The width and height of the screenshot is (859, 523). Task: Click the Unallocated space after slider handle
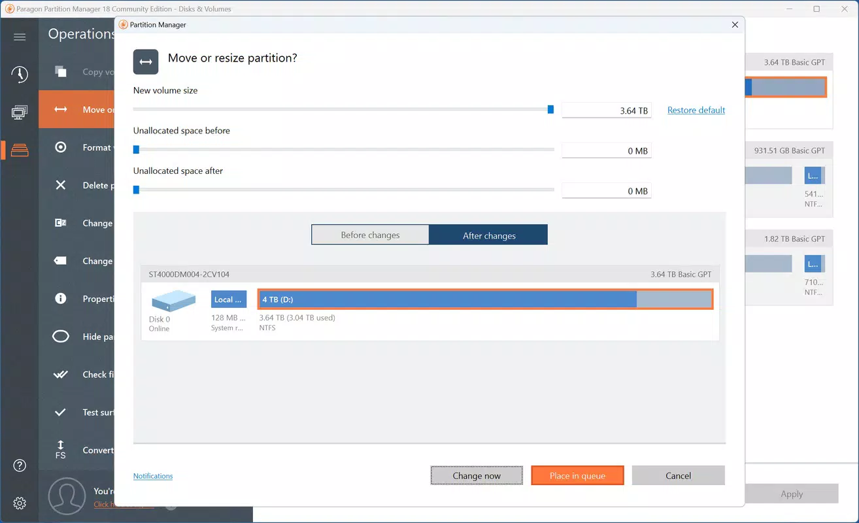136,190
